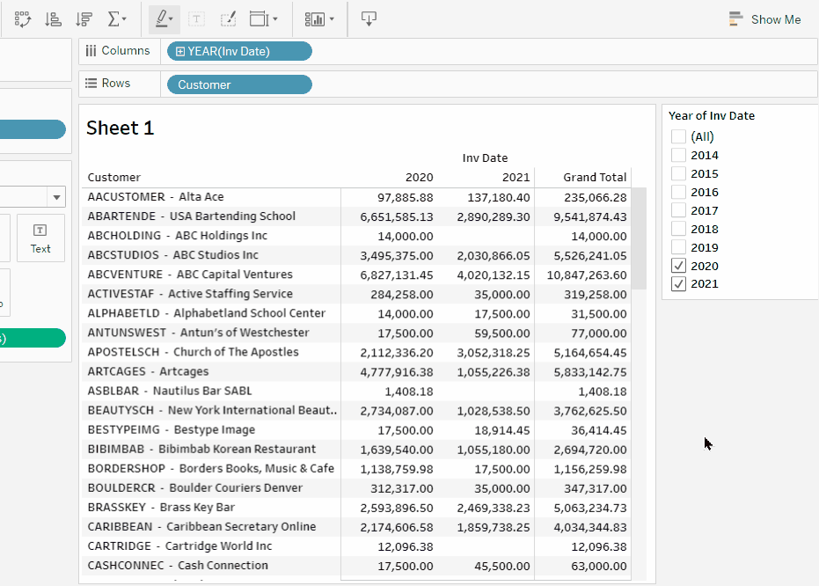
Task: Click the Customer pill on Rows shelf
Action: [238, 84]
